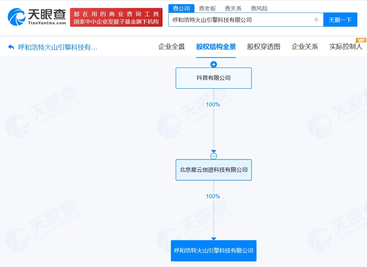Image resolution: width=367 pixels, height=267 pixels.
Task: Click the red promotional banner
Action: (x=116, y=18)
